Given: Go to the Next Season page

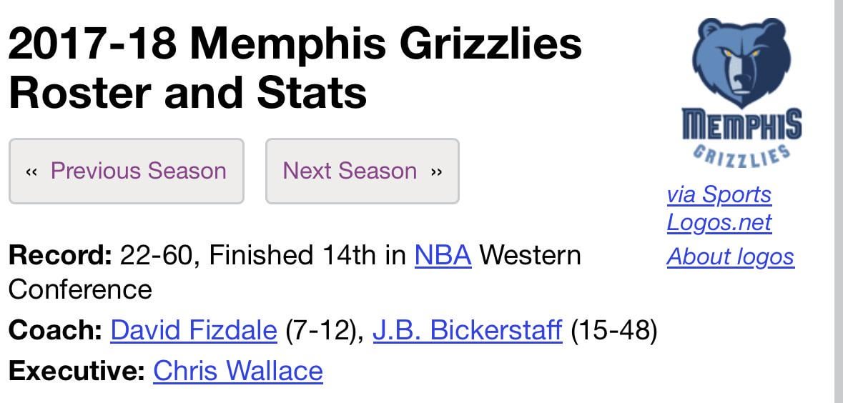Looking at the screenshot, I should (x=350, y=171).
